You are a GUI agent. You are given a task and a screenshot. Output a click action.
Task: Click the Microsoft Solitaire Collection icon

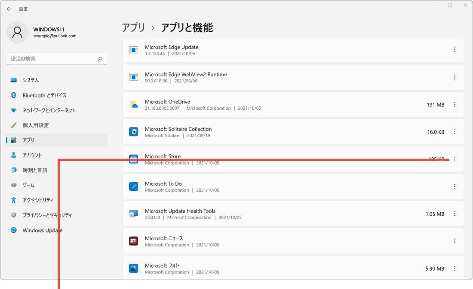(134, 132)
